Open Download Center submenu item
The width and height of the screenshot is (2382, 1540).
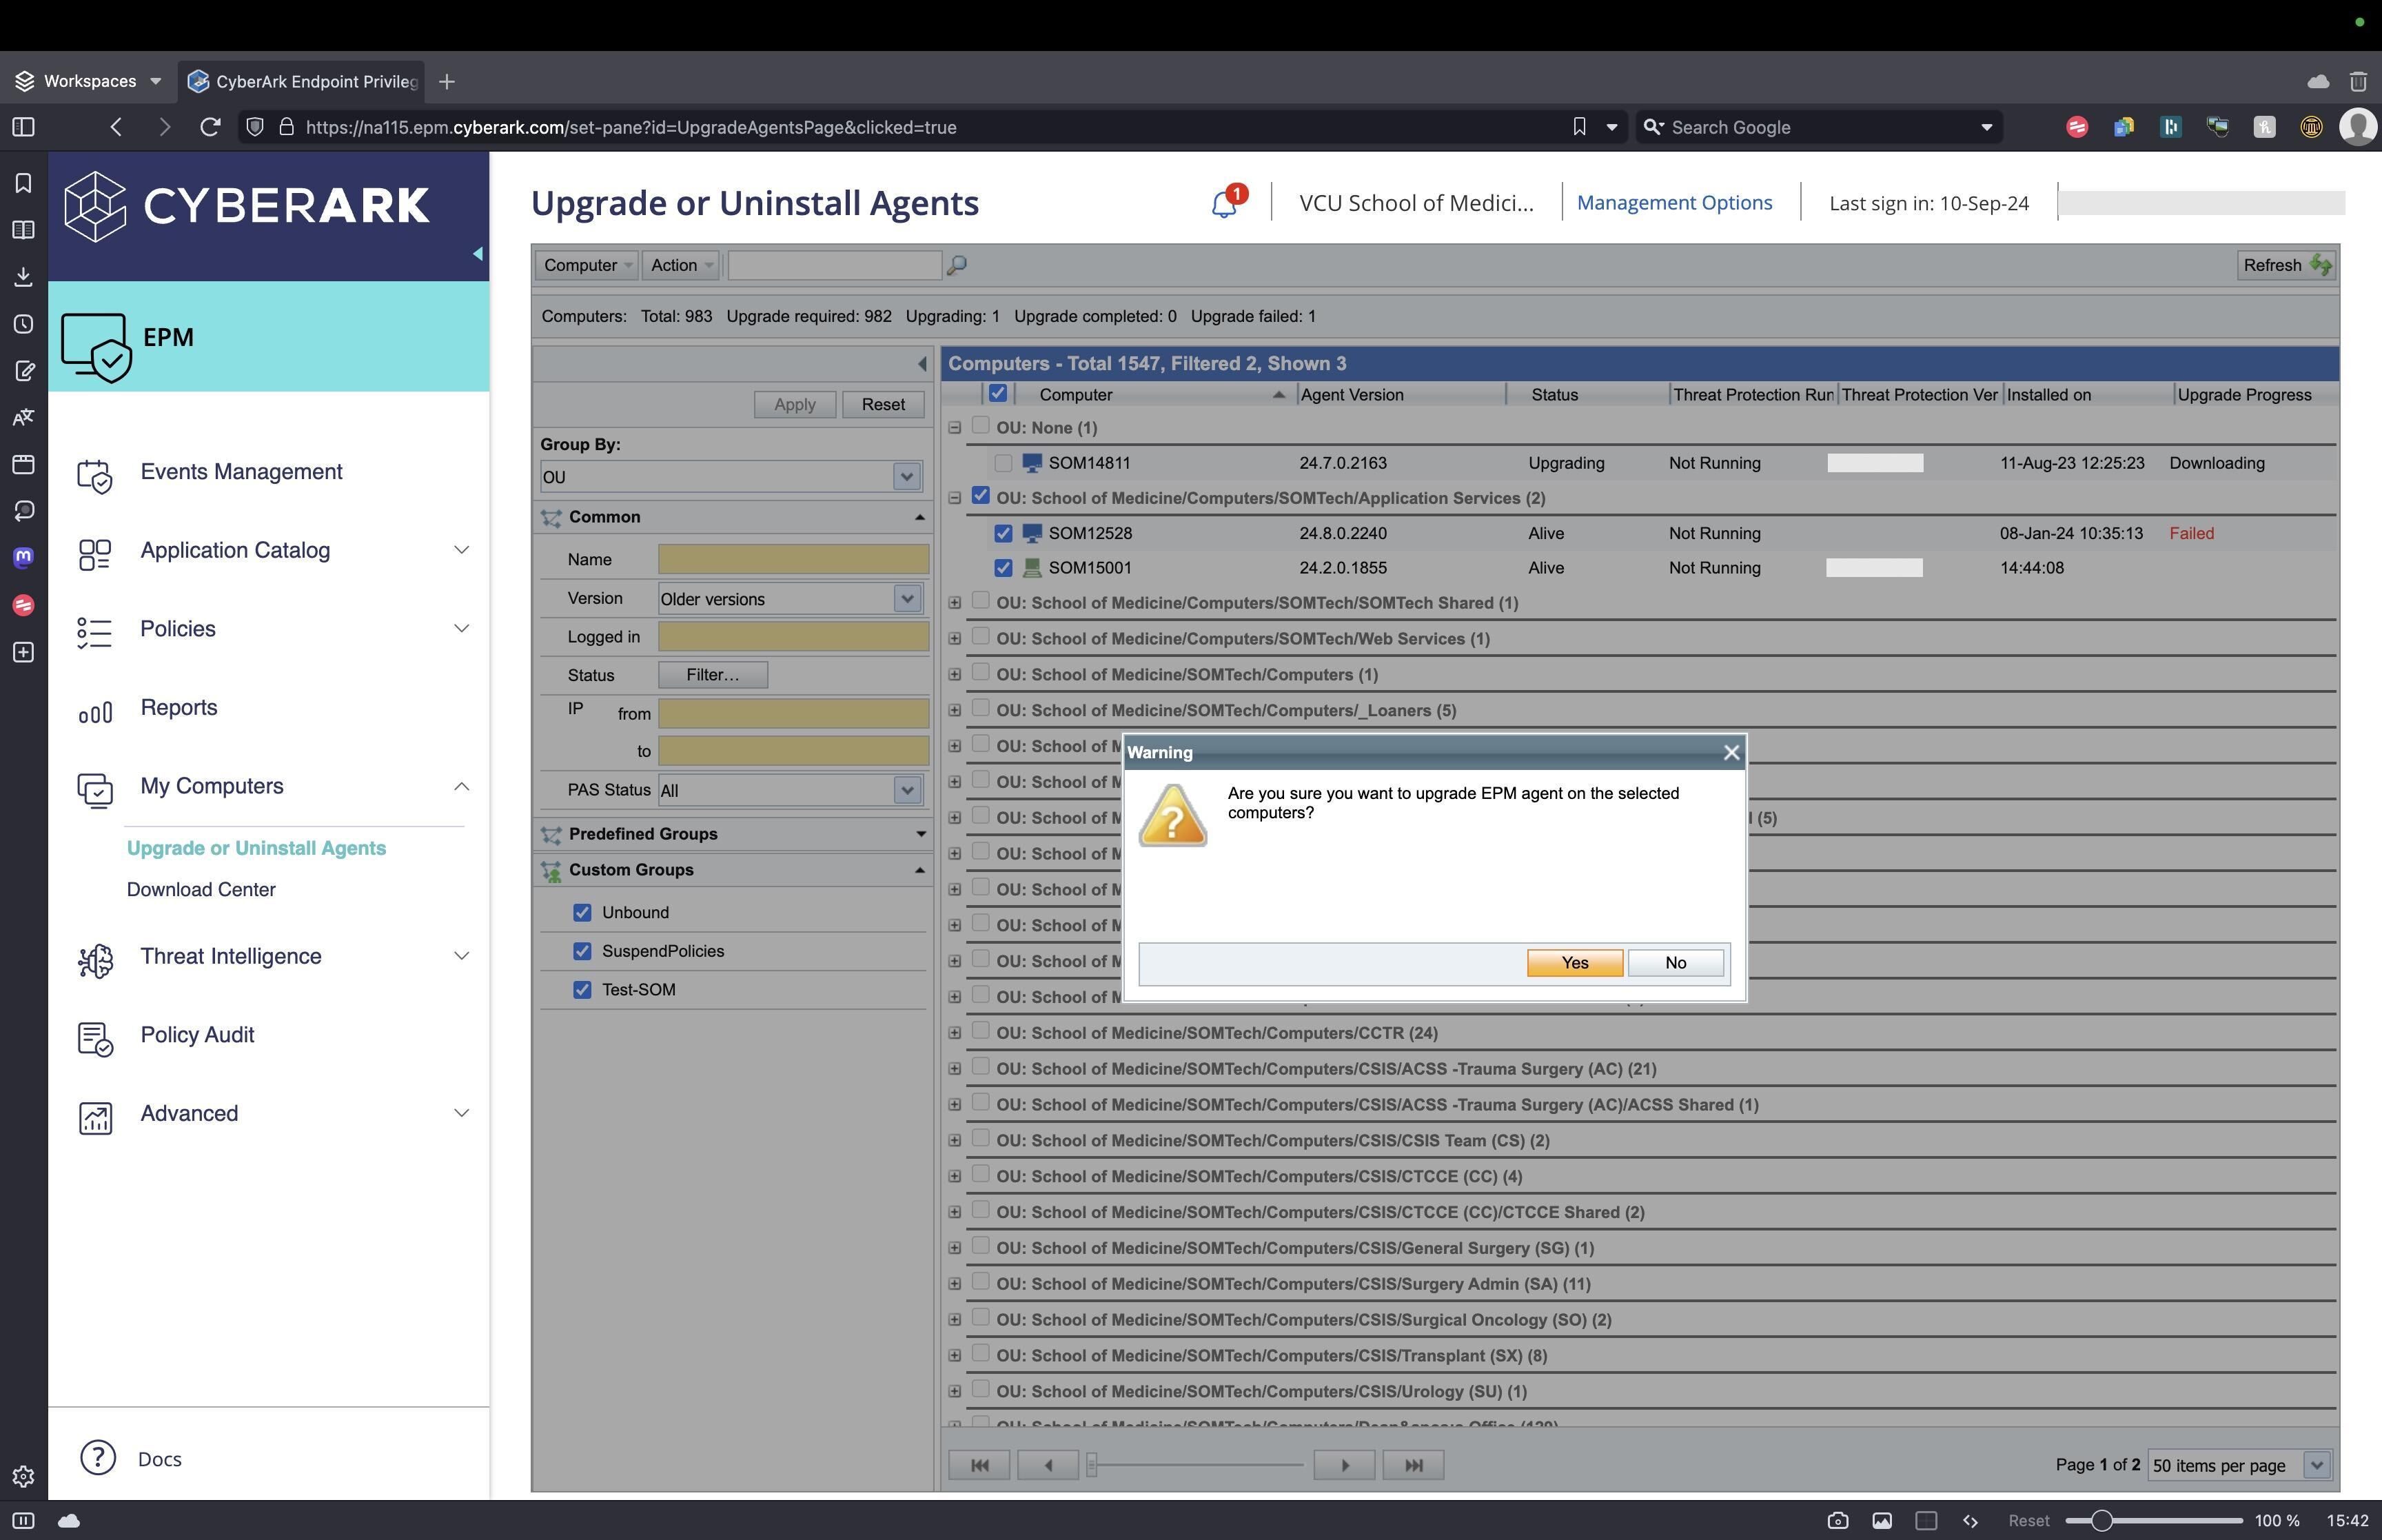(x=201, y=890)
